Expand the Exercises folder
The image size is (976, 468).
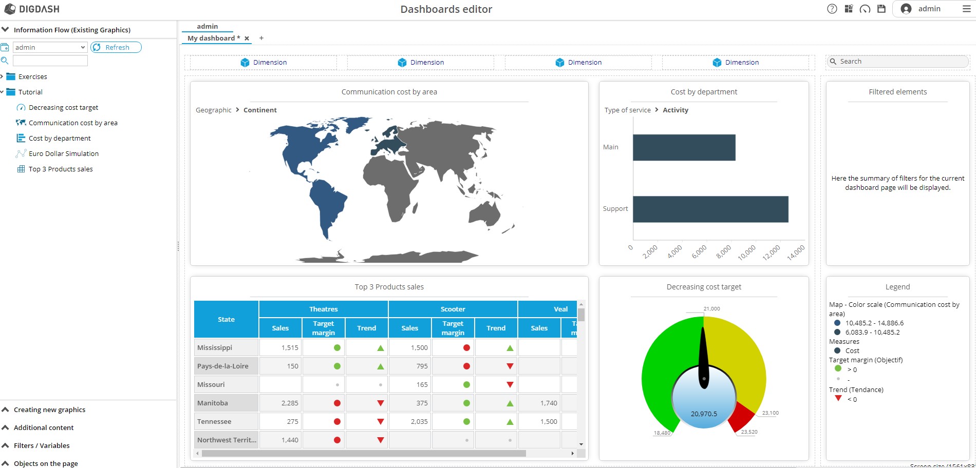(2, 76)
